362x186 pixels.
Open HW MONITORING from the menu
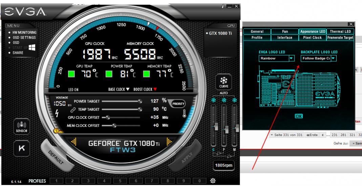pyautogui.click(x=24, y=32)
